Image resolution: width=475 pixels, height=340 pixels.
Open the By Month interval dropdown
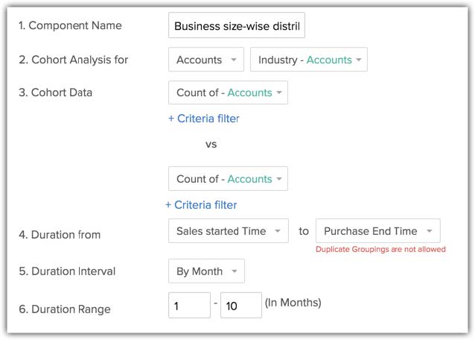(x=206, y=271)
